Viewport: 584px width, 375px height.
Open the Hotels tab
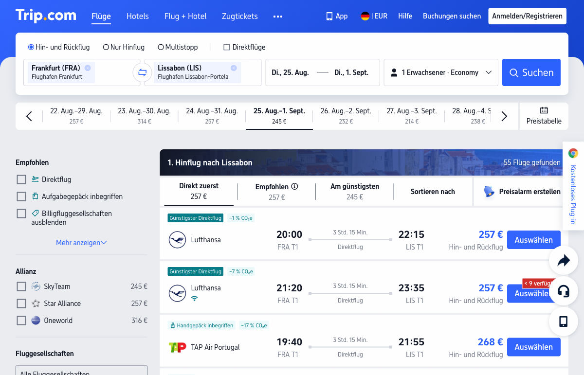click(x=138, y=16)
